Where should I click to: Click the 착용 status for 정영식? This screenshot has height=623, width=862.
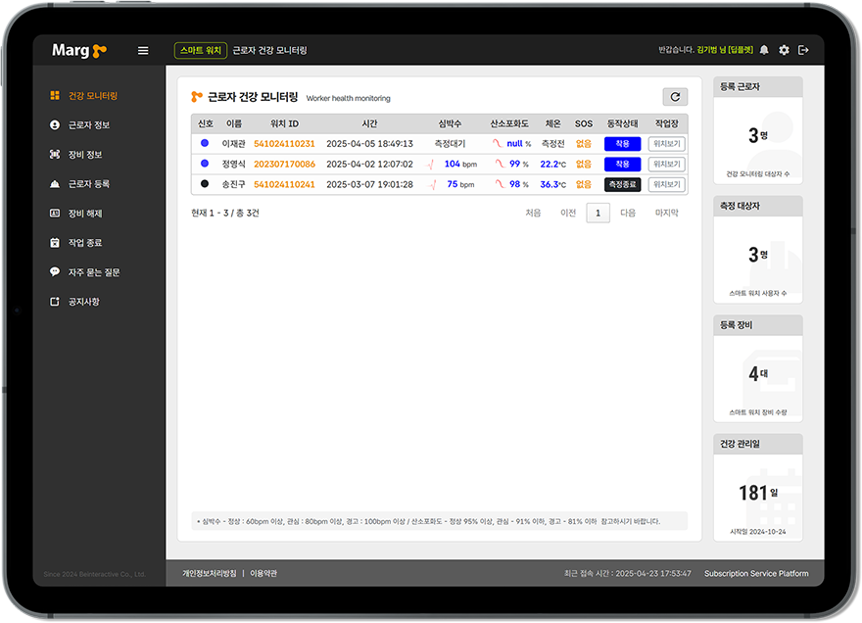(x=622, y=164)
